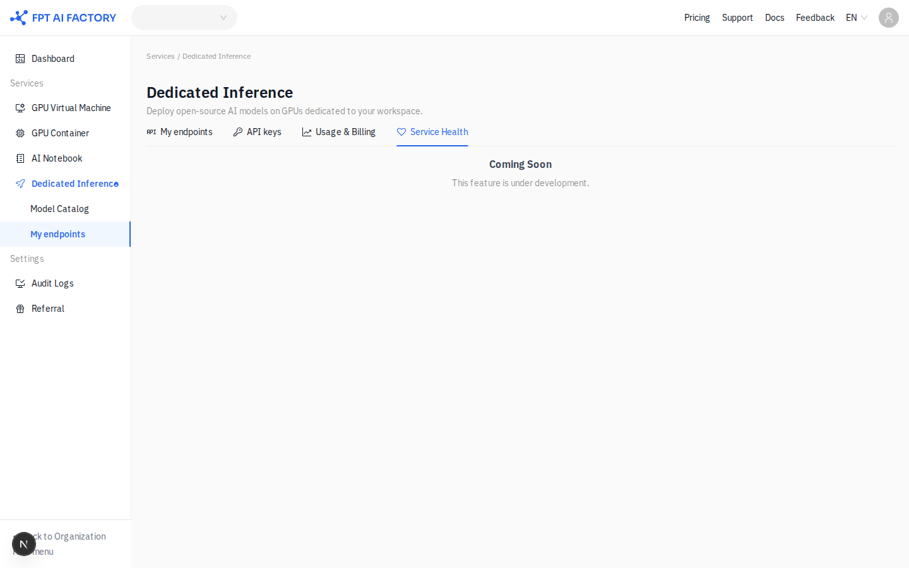Screen dimensions: 909x568
Task: Click the Services breadcrumb link
Action: pos(160,56)
